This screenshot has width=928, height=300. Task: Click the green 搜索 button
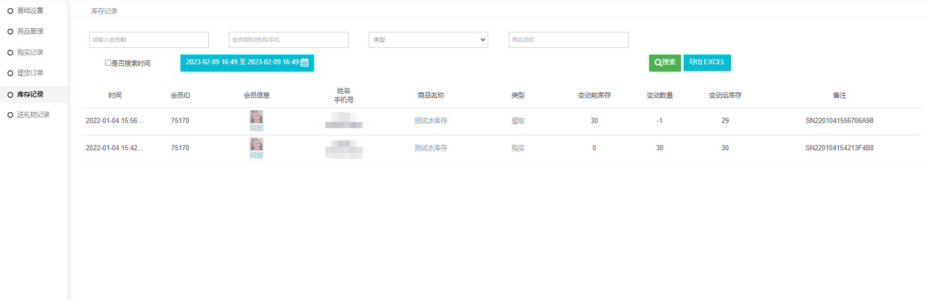[665, 63]
